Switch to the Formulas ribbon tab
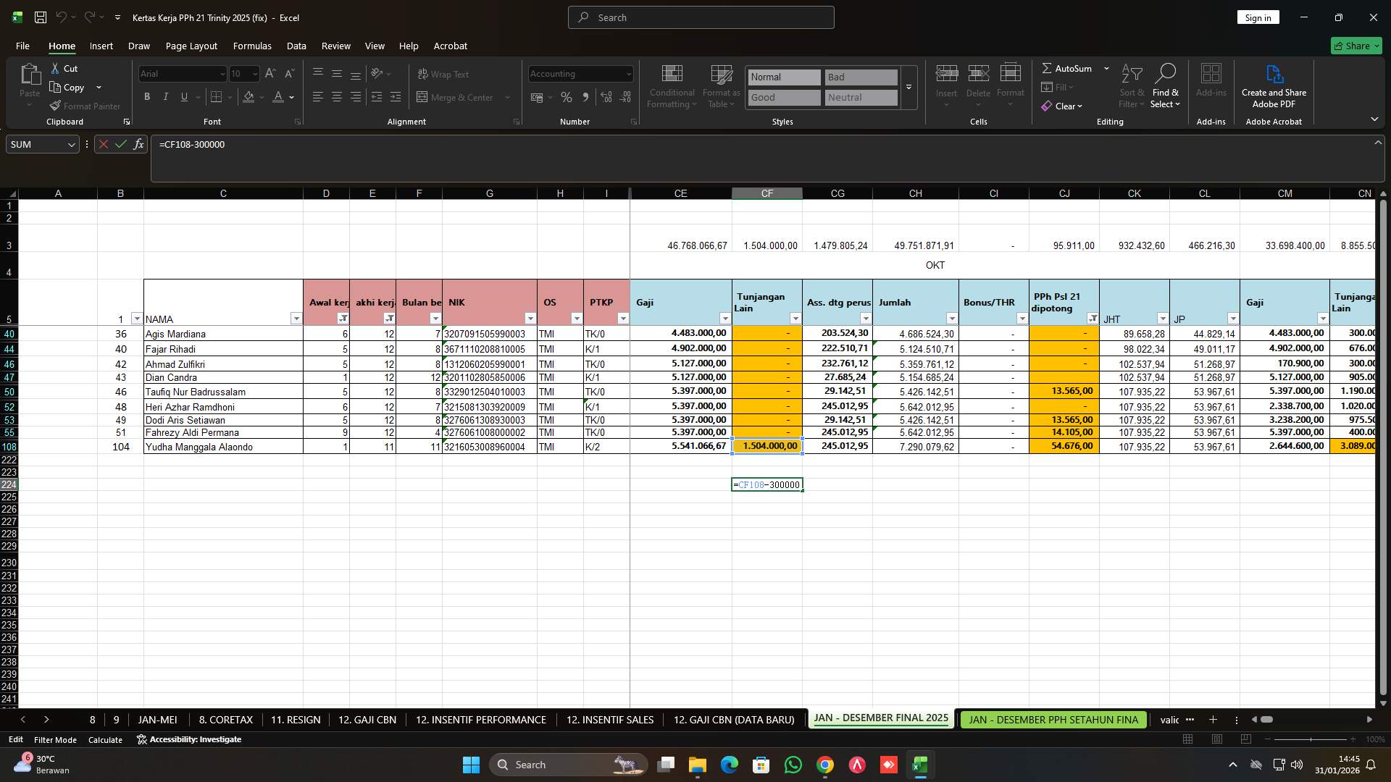This screenshot has height=782, width=1391. coord(251,46)
